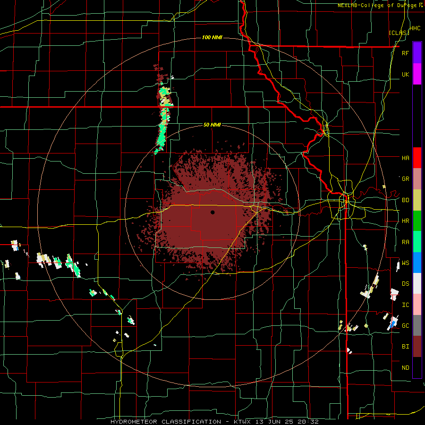The image size is (425, 425).
Task: Select the khaki BD legend swatch
Action: coord(417,200)
